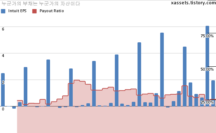The image size is (216, 133).
Task: Click the tallest EPS bar reaching 6
Action: pos(207,66)
